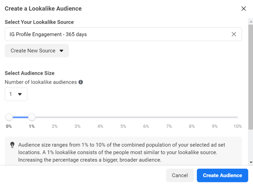This screenshot has width=253, height=184.
Task: Click the 8% label on slider
Action: [192, 126]
